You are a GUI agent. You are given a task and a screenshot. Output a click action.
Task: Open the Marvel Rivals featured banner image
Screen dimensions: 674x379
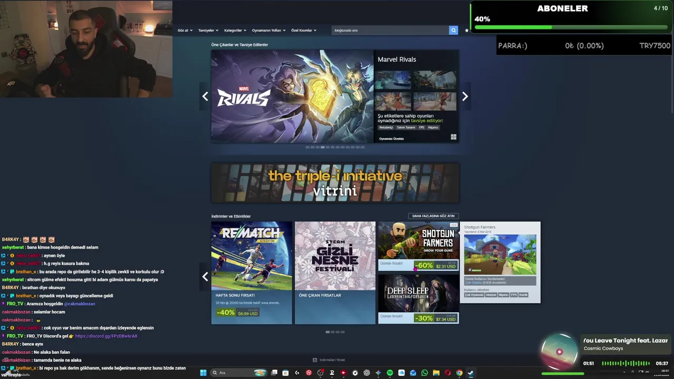[292, 96]
